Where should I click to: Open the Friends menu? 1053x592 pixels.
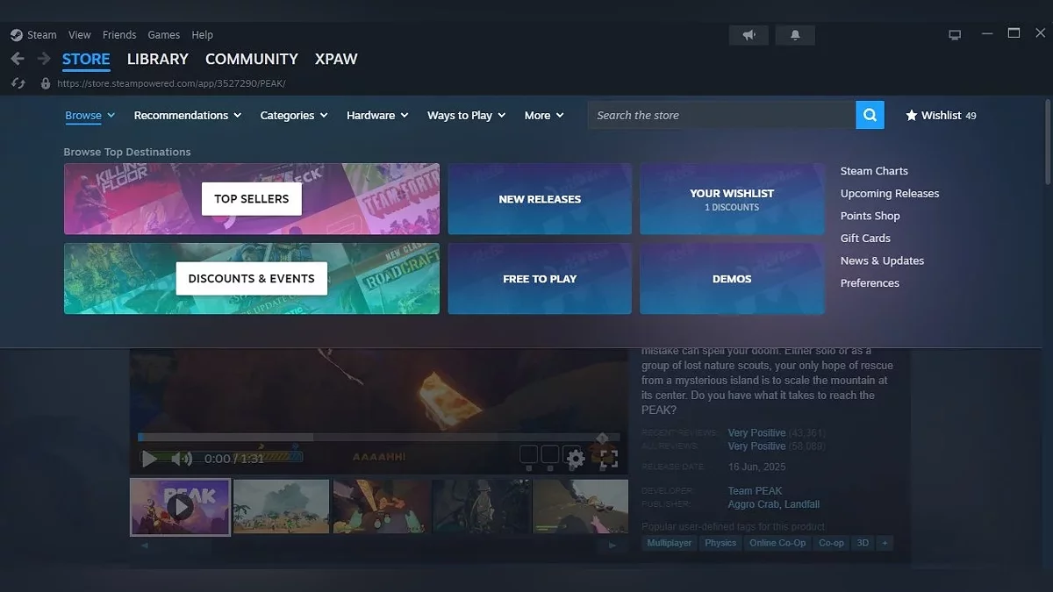pos(119,35)
